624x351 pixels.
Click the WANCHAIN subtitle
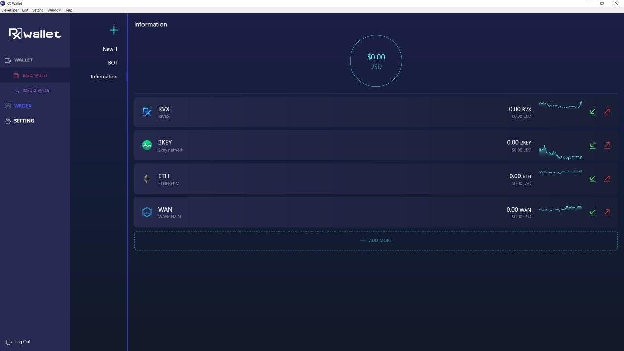click(x=169, y=217)
